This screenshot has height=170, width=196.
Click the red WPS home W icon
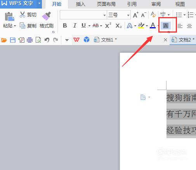coord(76,40)
